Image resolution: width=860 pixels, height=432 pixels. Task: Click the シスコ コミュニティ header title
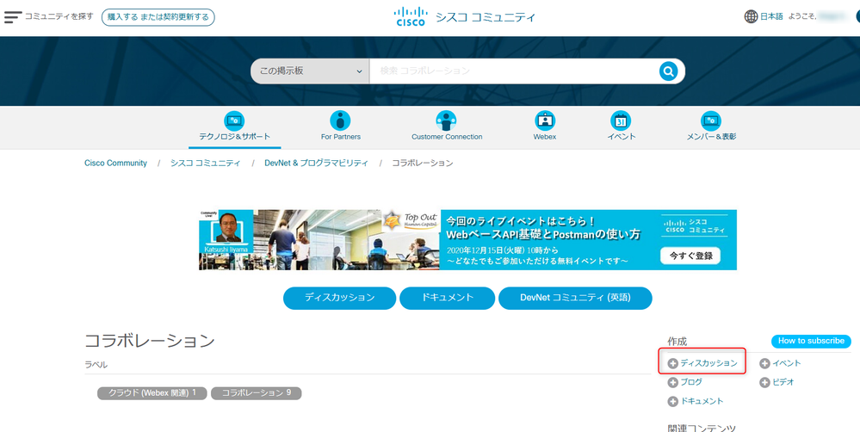486,17
